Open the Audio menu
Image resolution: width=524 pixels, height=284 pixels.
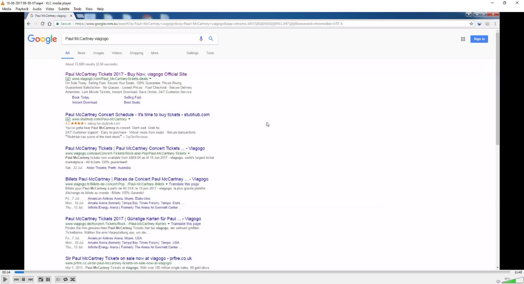pos(37,9)
